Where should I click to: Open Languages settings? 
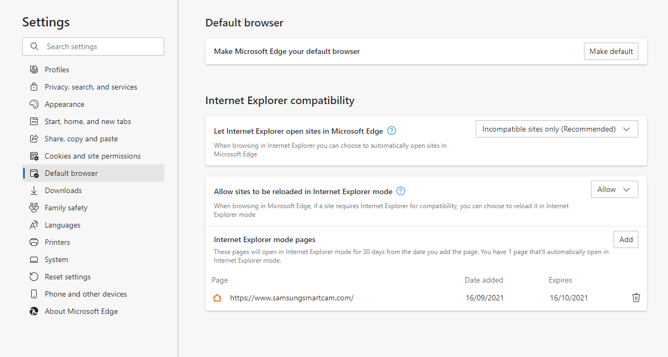coord(93,225)
